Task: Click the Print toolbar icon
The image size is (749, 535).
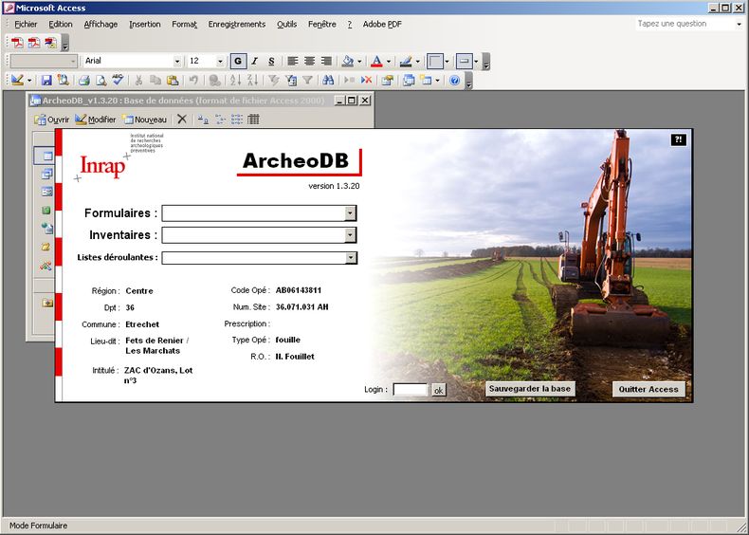Action: click(x=84, y=81)
